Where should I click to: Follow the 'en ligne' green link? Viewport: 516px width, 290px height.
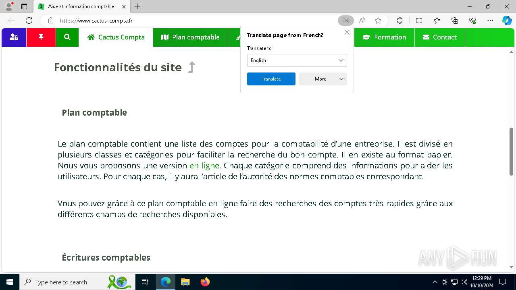point(204,166)
